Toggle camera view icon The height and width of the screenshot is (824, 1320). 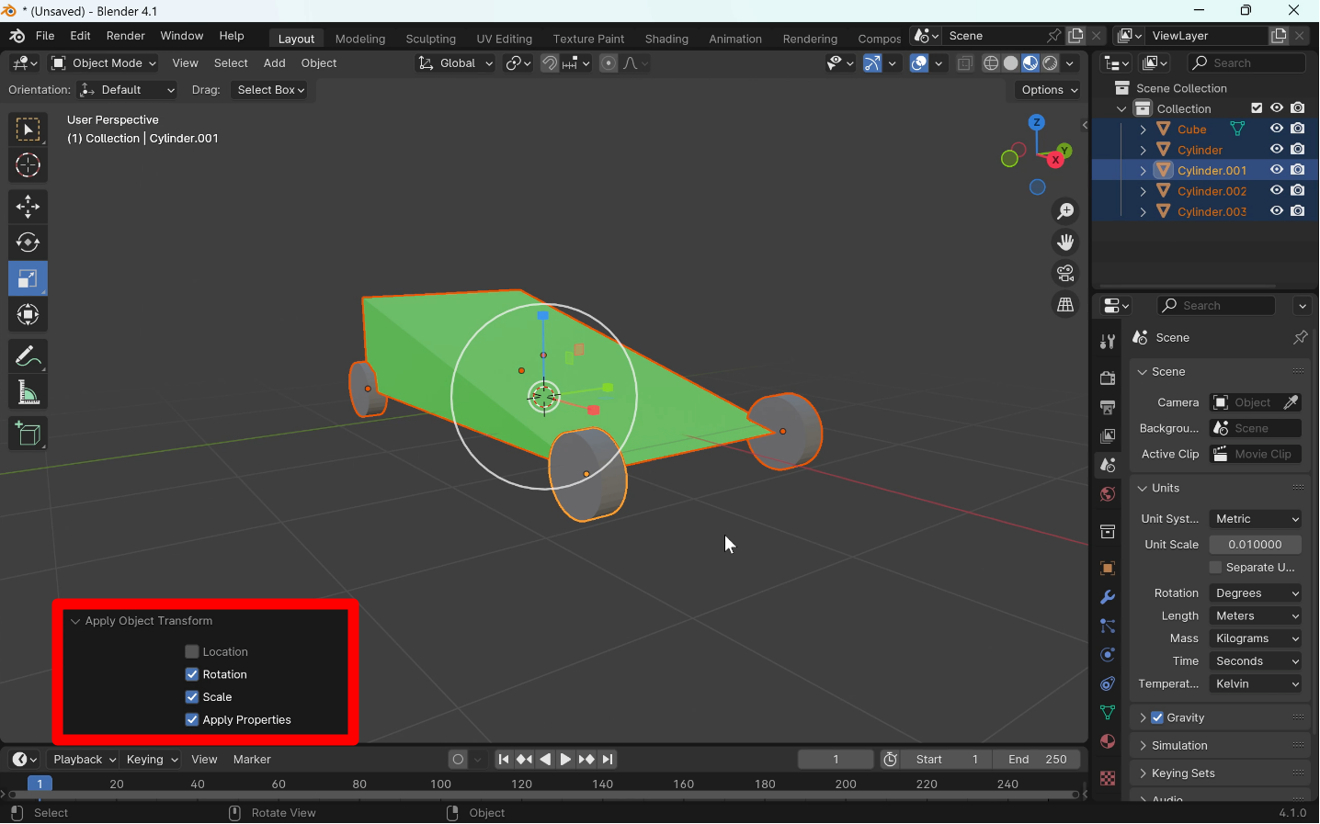point(1065,274)
